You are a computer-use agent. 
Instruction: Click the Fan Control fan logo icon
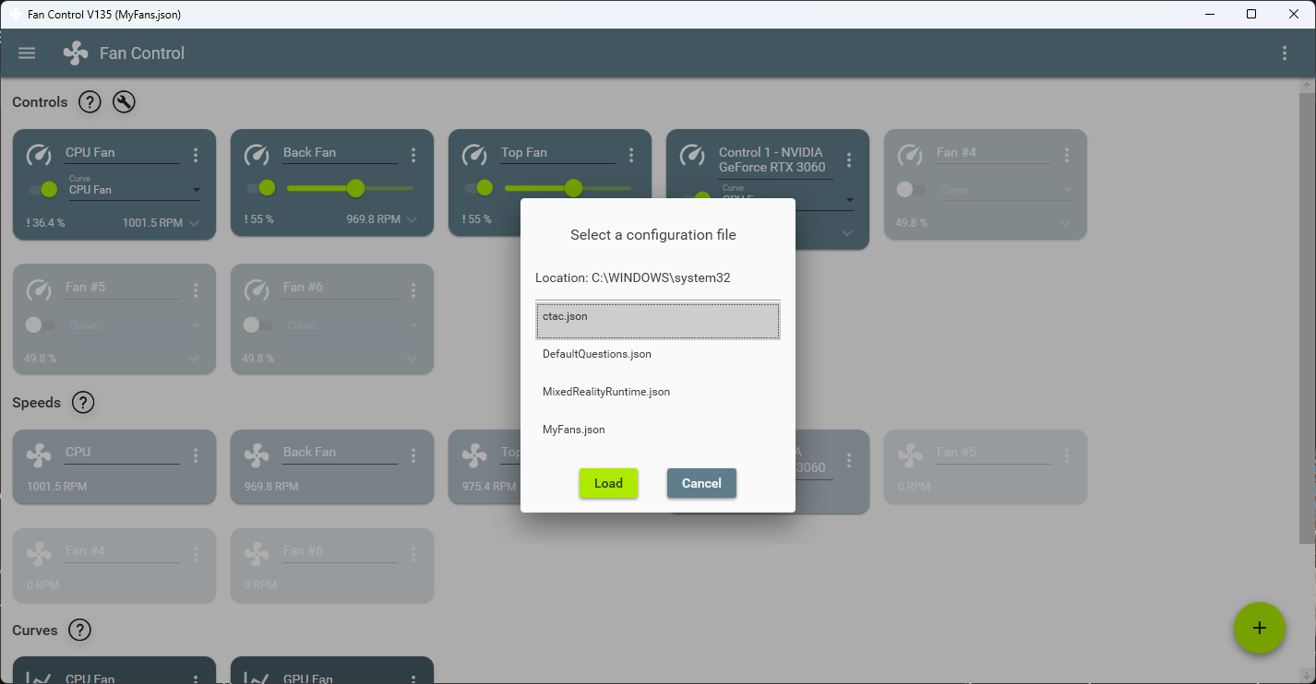pyautogui.click(x=74, y=53)
